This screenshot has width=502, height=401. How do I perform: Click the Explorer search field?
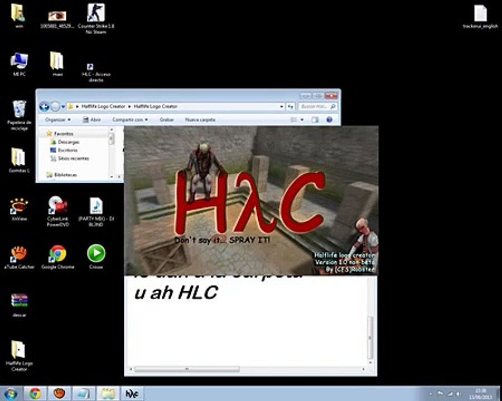point(317,106)
